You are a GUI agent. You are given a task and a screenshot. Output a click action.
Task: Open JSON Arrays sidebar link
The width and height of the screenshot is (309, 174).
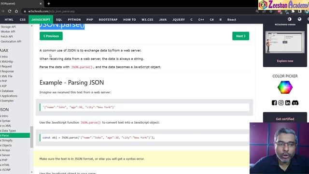[x=5, y=150]
